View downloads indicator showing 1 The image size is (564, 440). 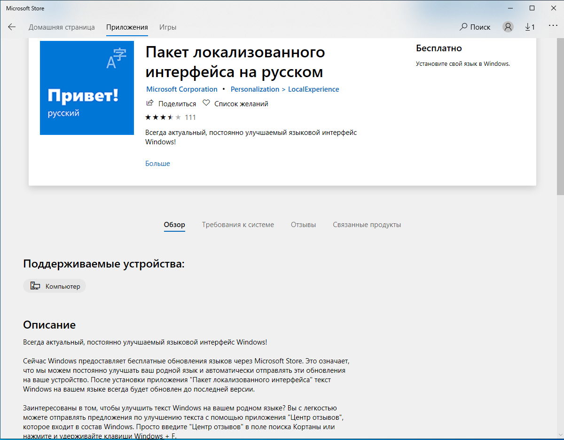click(530, 27)
